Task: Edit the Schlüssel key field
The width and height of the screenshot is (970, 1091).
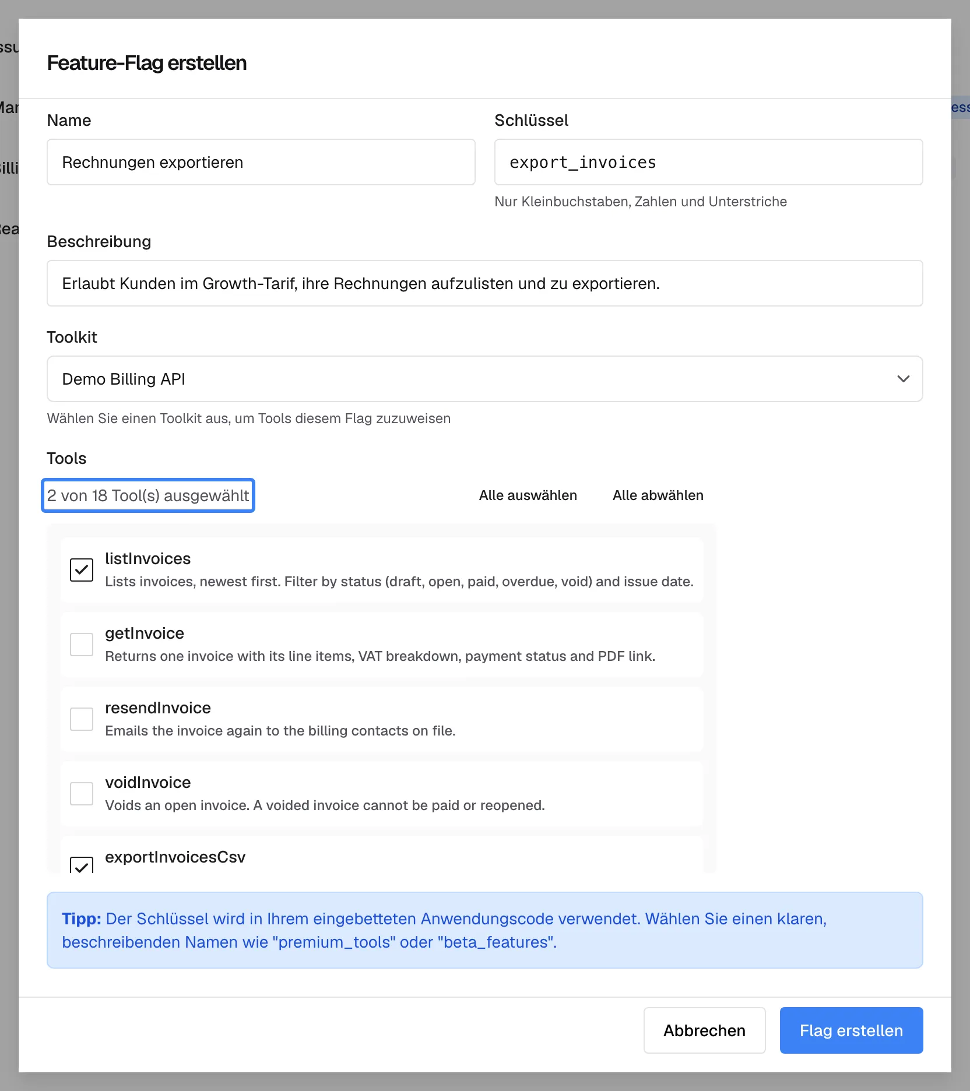Action: [708, 162]
